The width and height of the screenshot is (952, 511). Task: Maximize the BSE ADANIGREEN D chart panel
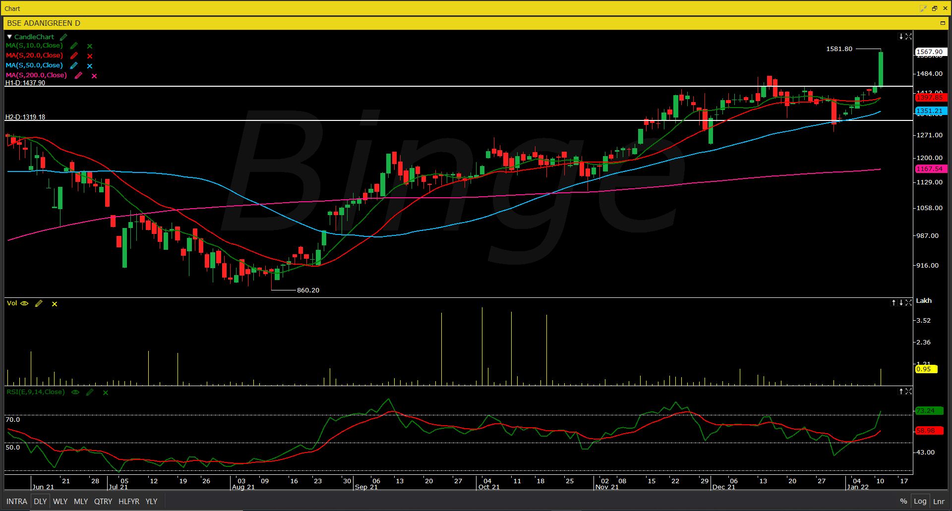click(x=943, y=23)
